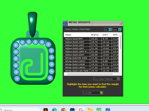Select the Yellow Gold:18KY row

pos(91,48)
